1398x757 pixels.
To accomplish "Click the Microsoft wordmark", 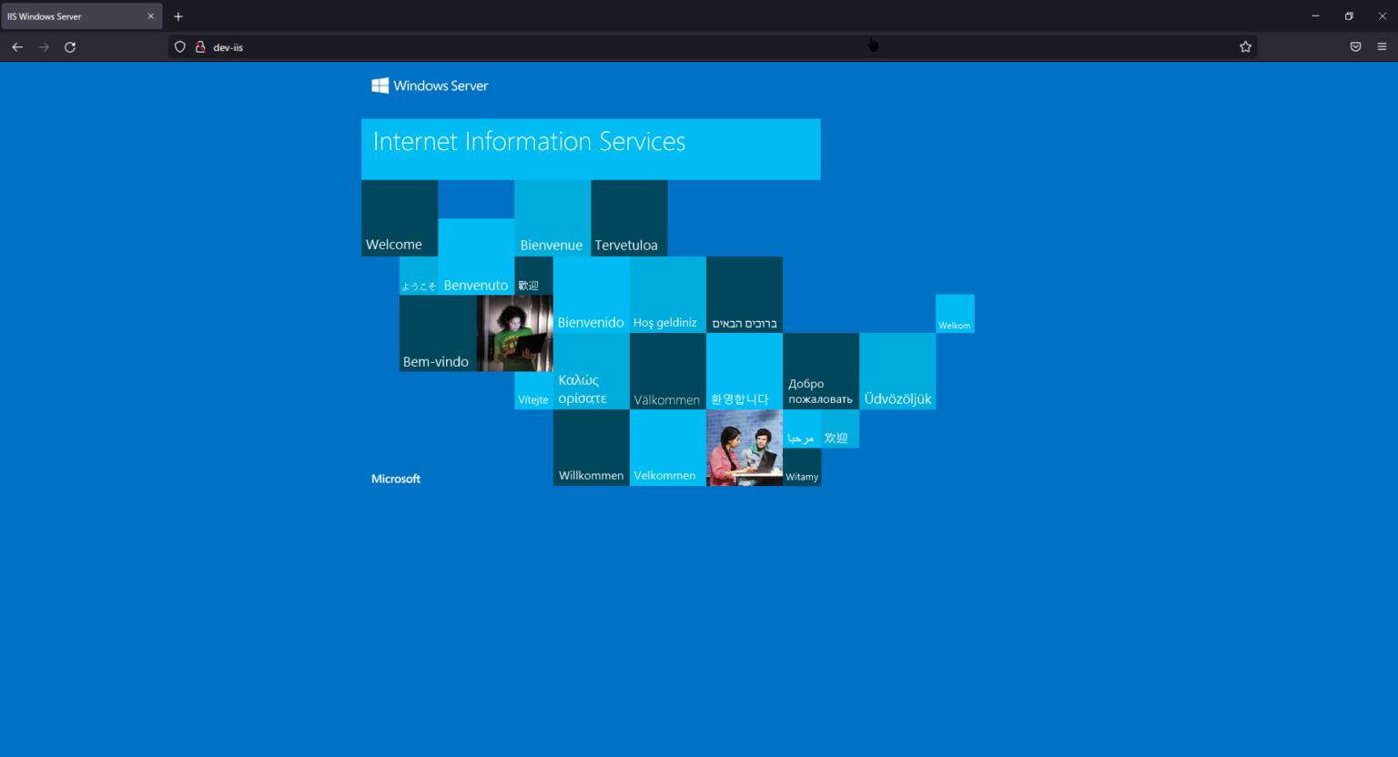I will click(395, 478).
